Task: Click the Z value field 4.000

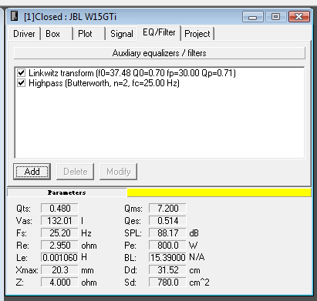Action: pos(59,282)
